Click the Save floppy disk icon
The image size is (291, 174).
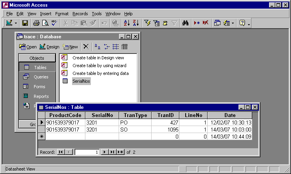point(25,23)
